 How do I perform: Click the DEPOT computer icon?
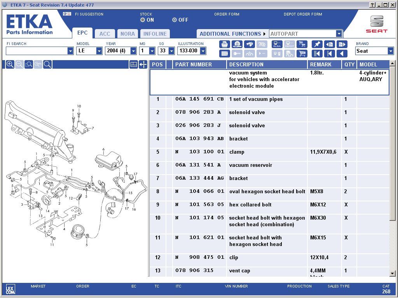click(289, 44)
